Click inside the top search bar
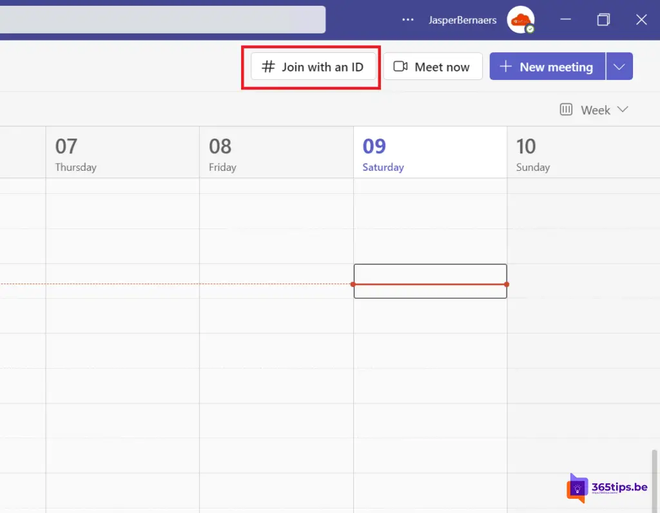The height and width of the screenshot is (513, 660). pos(161,19)
